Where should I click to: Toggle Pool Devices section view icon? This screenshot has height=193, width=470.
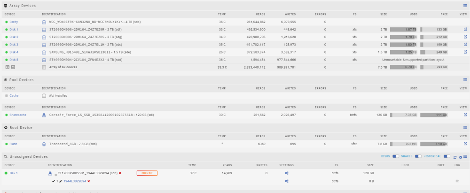pyautogui.click(x=465, y=80)
